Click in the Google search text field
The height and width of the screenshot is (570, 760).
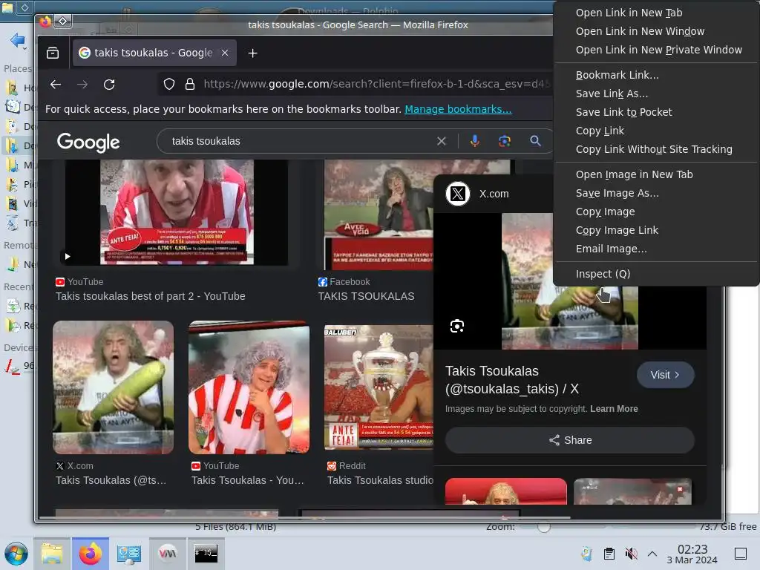click(301, 141)
